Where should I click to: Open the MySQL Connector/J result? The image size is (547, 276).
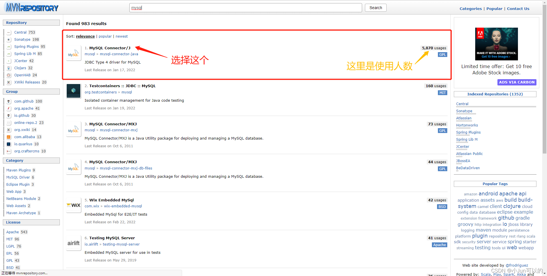click(110, 48)
